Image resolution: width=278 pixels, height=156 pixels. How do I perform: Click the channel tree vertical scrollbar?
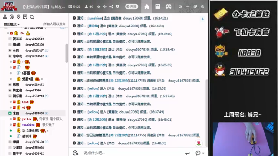pos(66,53)
